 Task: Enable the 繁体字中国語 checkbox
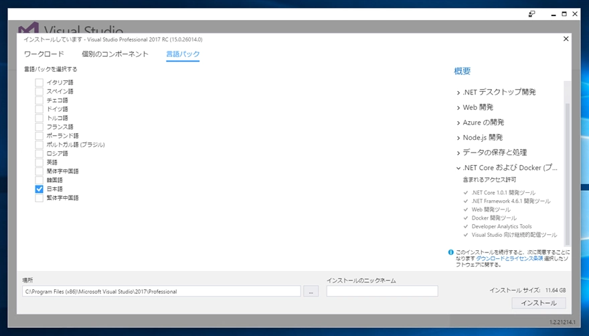click(x=39, y=197)
